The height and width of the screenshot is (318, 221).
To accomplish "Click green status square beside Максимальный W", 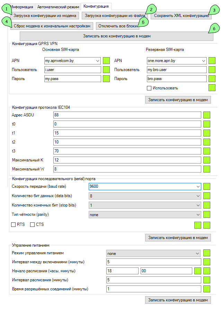I will click(207, 169).
